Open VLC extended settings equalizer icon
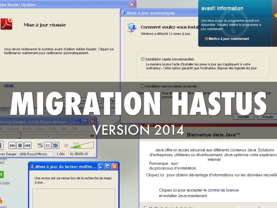This screenshot has width=277, height=208. (55, 146)
